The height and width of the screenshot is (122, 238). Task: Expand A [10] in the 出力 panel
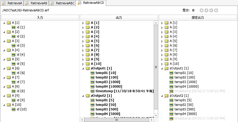pyautogui.click(x=83, y=64)
